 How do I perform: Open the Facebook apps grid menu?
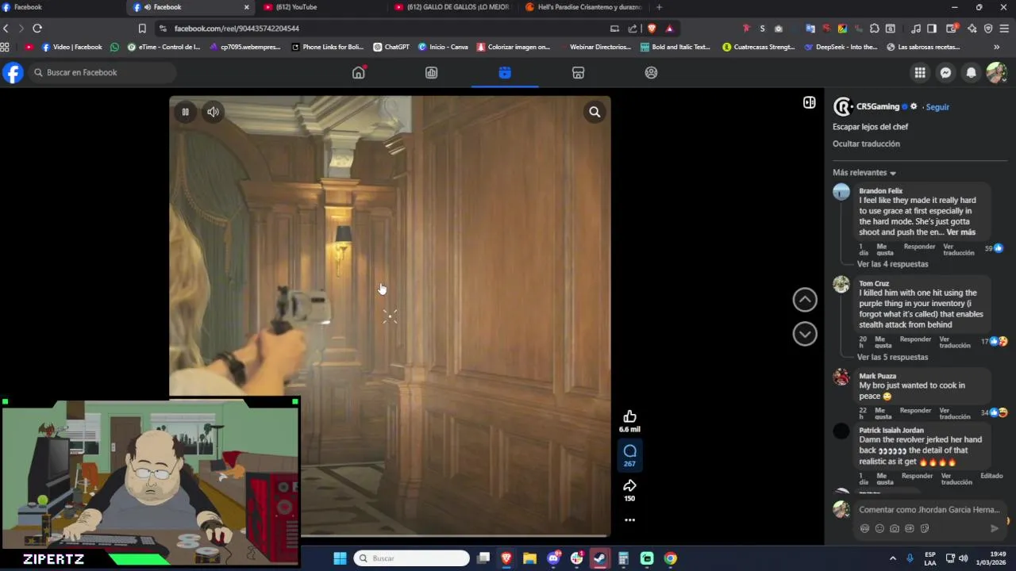coord(920,72)
